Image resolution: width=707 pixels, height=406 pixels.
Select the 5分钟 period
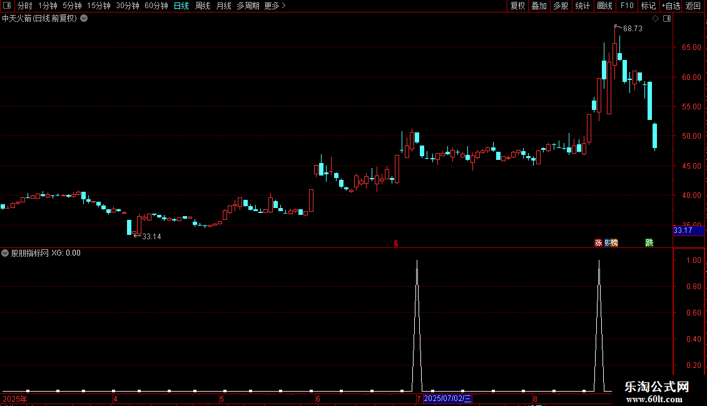tap(72, 6)
